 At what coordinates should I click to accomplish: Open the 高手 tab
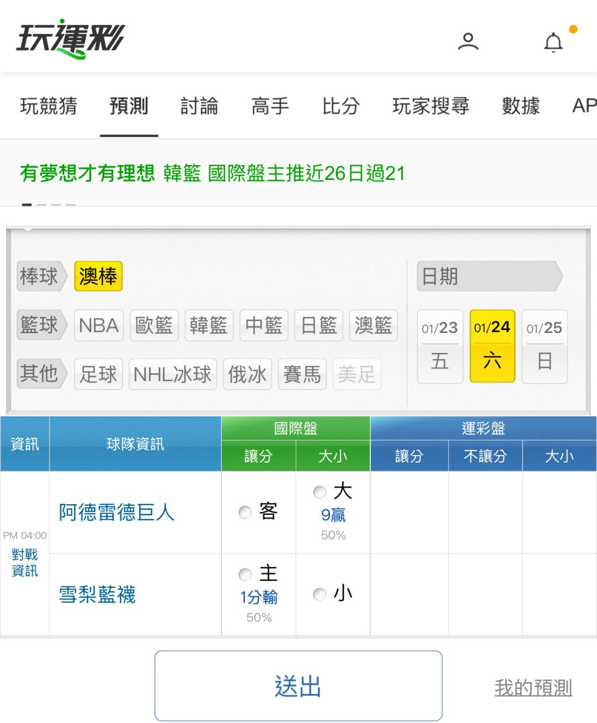270,105
